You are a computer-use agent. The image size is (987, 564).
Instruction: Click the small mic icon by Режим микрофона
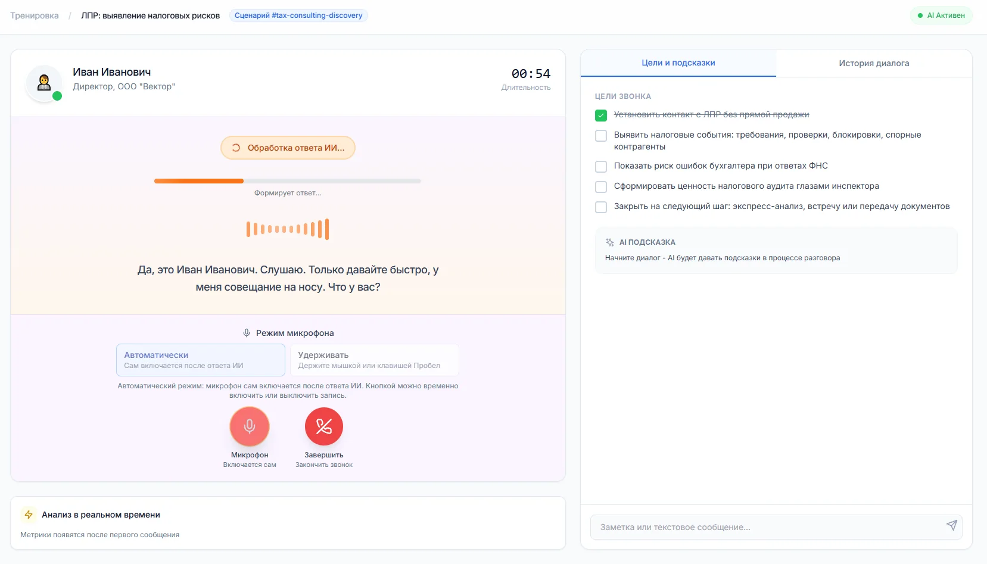coord(247,333)
